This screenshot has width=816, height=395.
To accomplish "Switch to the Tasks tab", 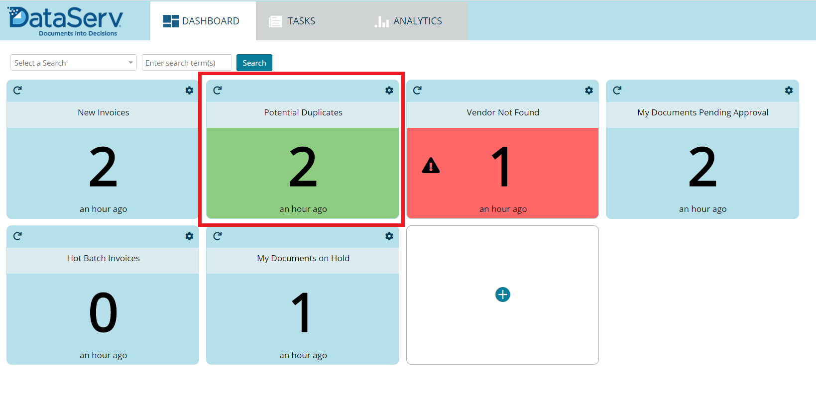I will tap(292, 21).
